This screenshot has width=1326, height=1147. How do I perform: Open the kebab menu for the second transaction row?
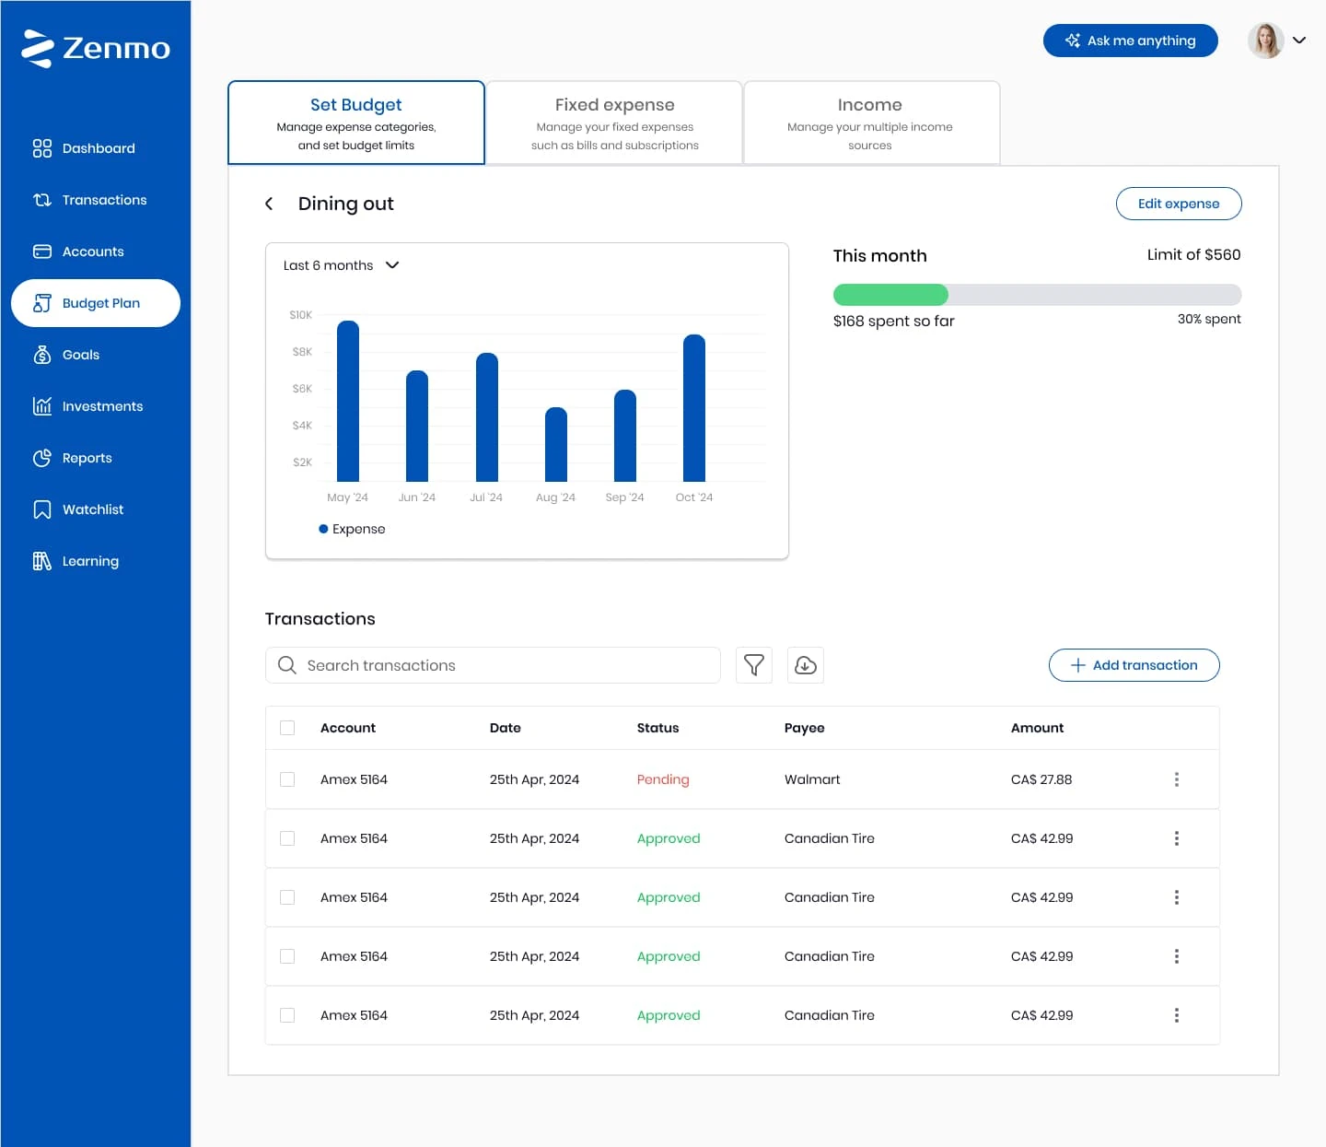tap(1177, 838)
